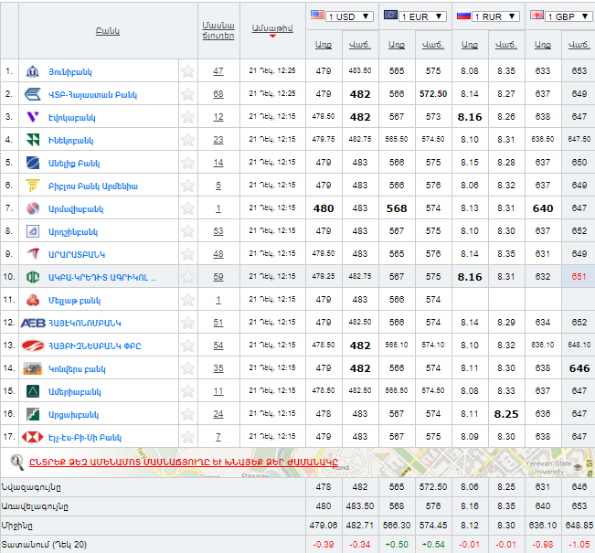Click the ACBA-Credit Agricole logo
The height and width of the screenshot is (553, 595).
[x=33, y=277]
